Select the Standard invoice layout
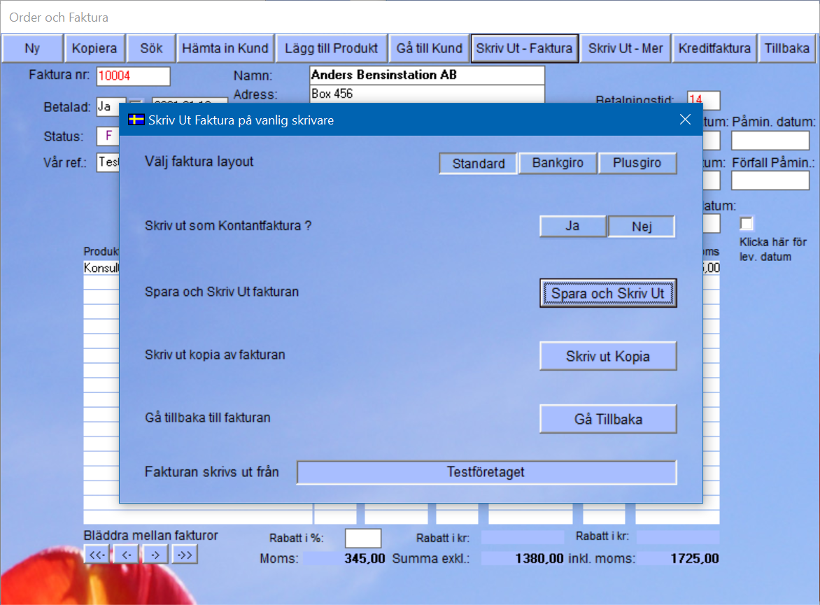 [479, 164]
